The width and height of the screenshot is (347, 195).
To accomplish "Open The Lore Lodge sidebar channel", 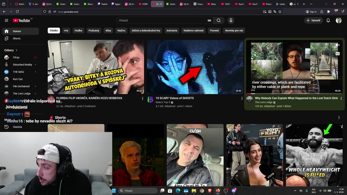I will click(21, 93).
